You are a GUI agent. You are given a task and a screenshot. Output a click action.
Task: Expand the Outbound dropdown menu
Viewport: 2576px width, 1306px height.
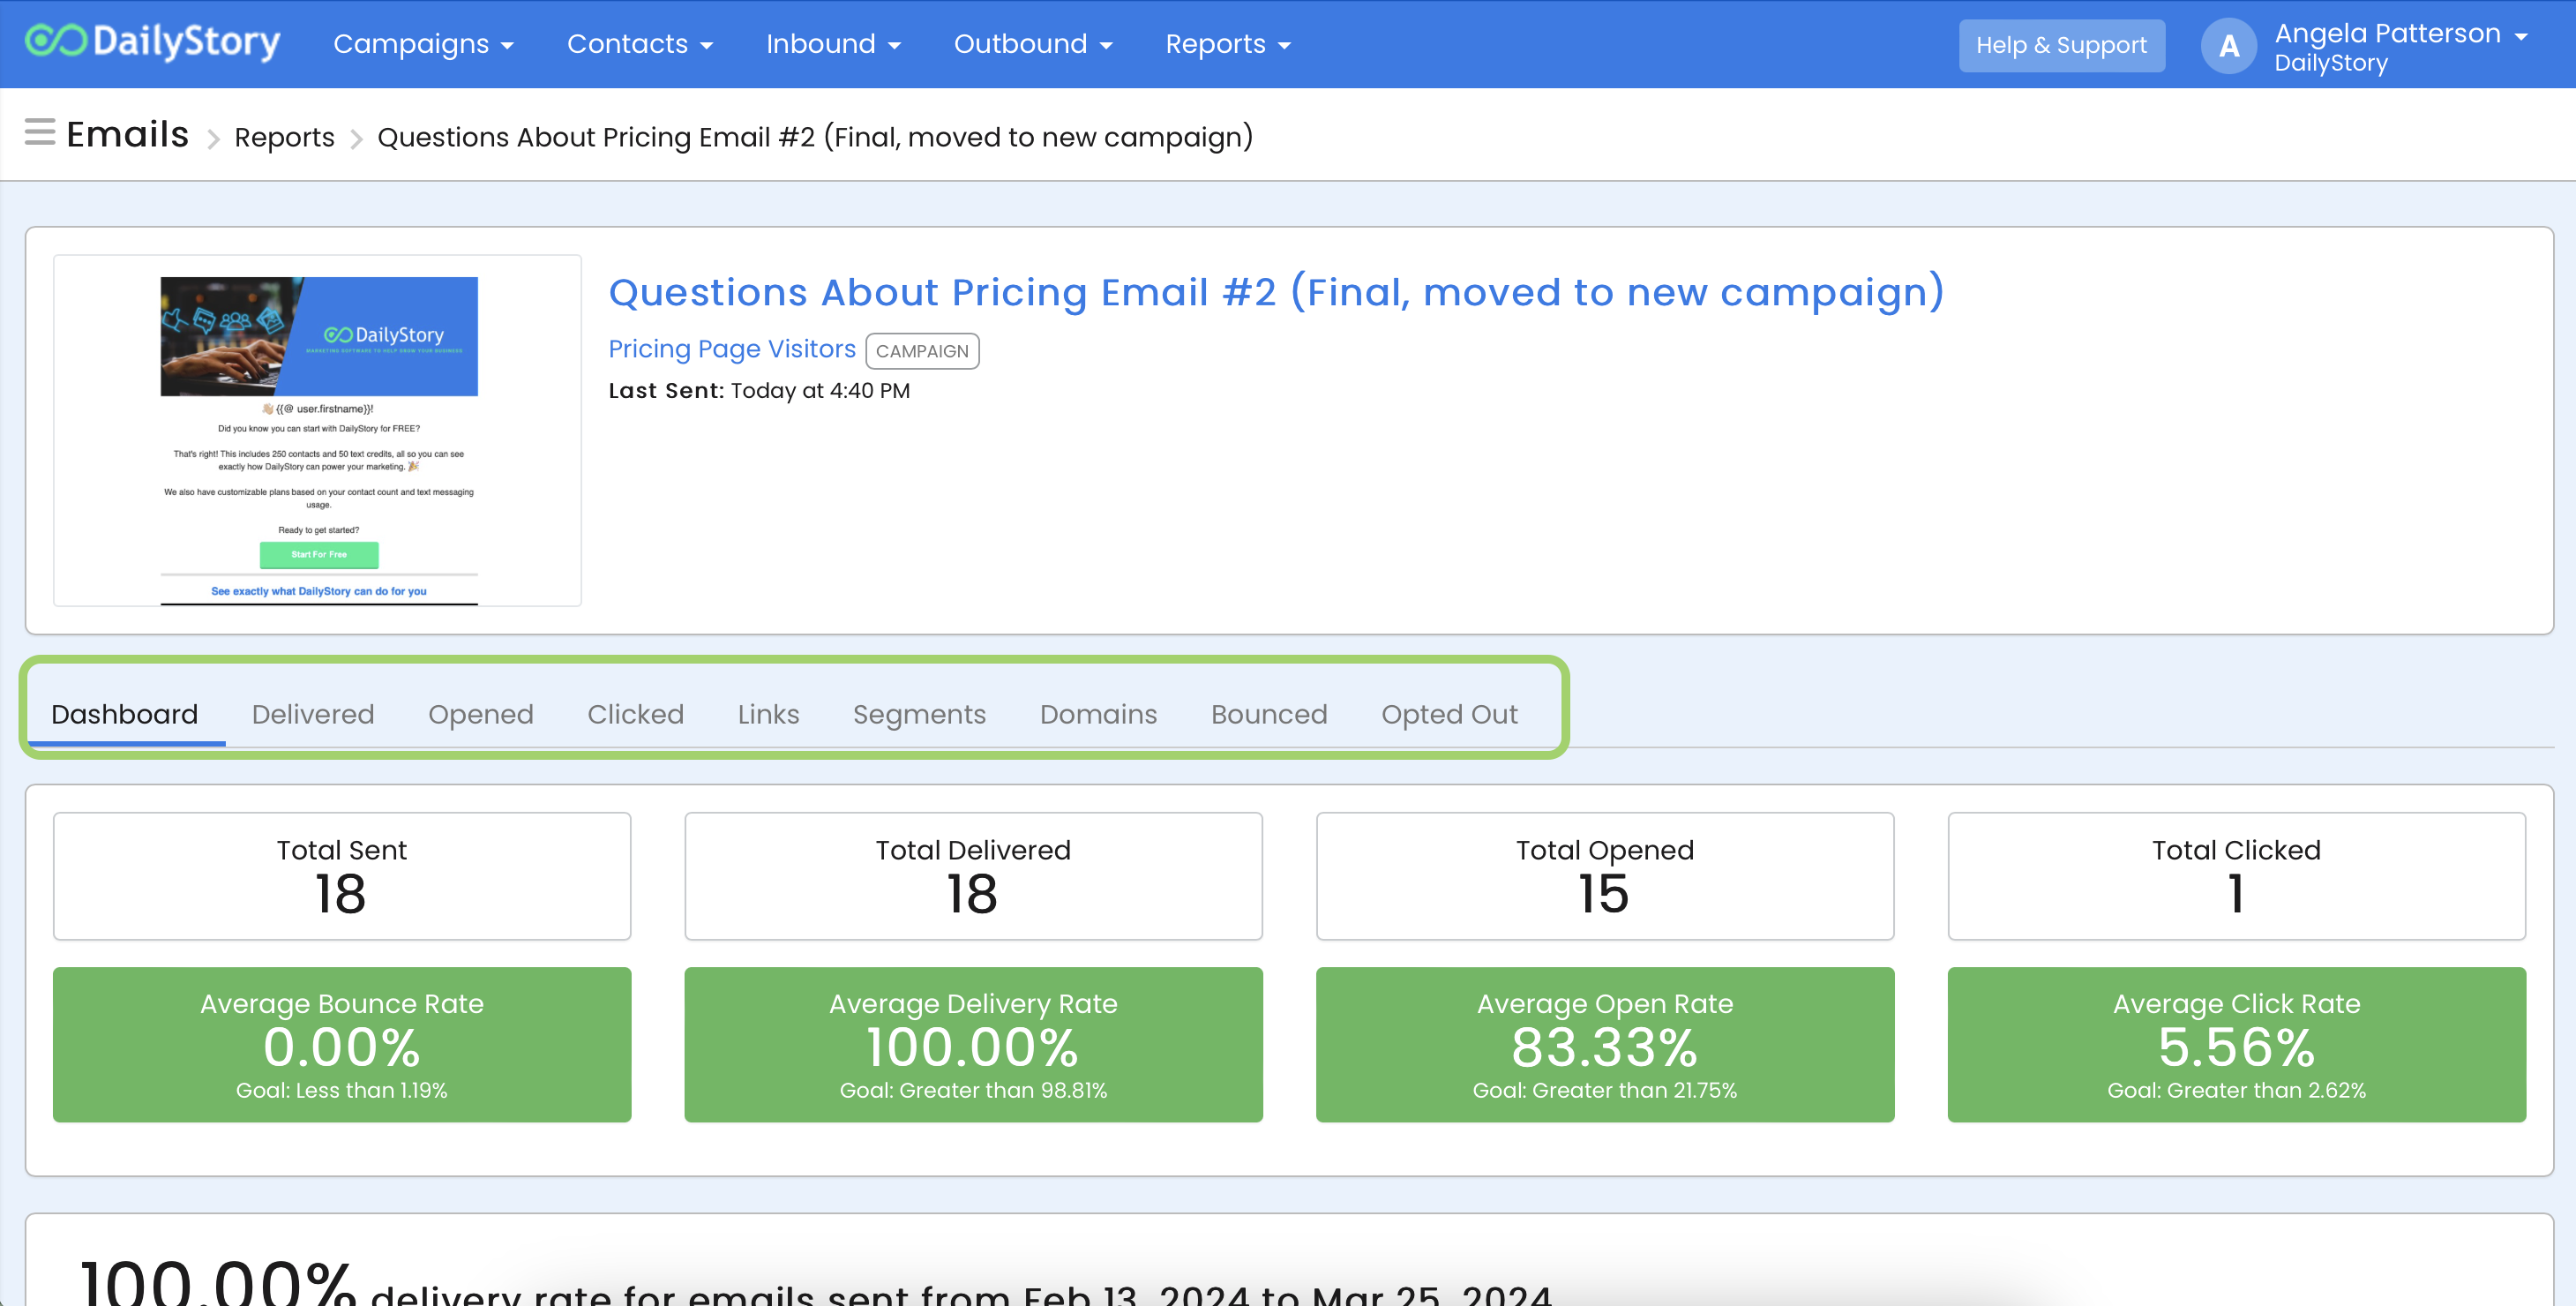point(1033,44)
